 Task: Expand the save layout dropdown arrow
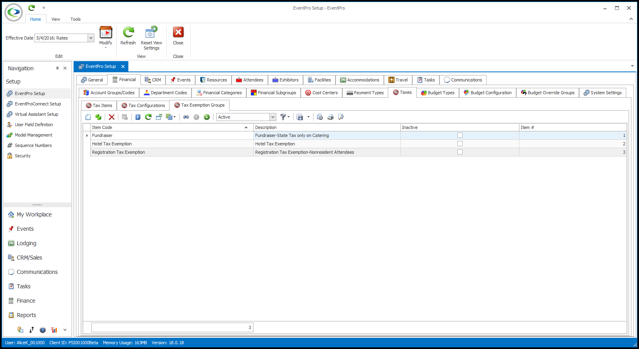[x=308, y=117]
